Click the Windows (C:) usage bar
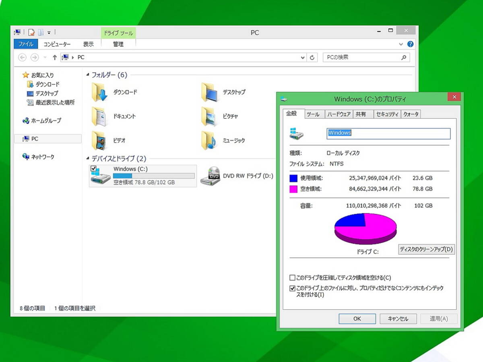483x362 pixels. 154,176
